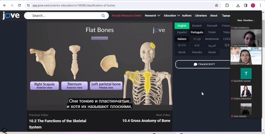Viewport: 265px width, 134px height.
Task: Open the Chrome profile avatar
Action: (253, 5)
